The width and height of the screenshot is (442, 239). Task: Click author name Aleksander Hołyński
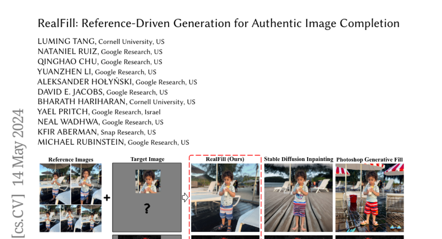click(85, 82)
